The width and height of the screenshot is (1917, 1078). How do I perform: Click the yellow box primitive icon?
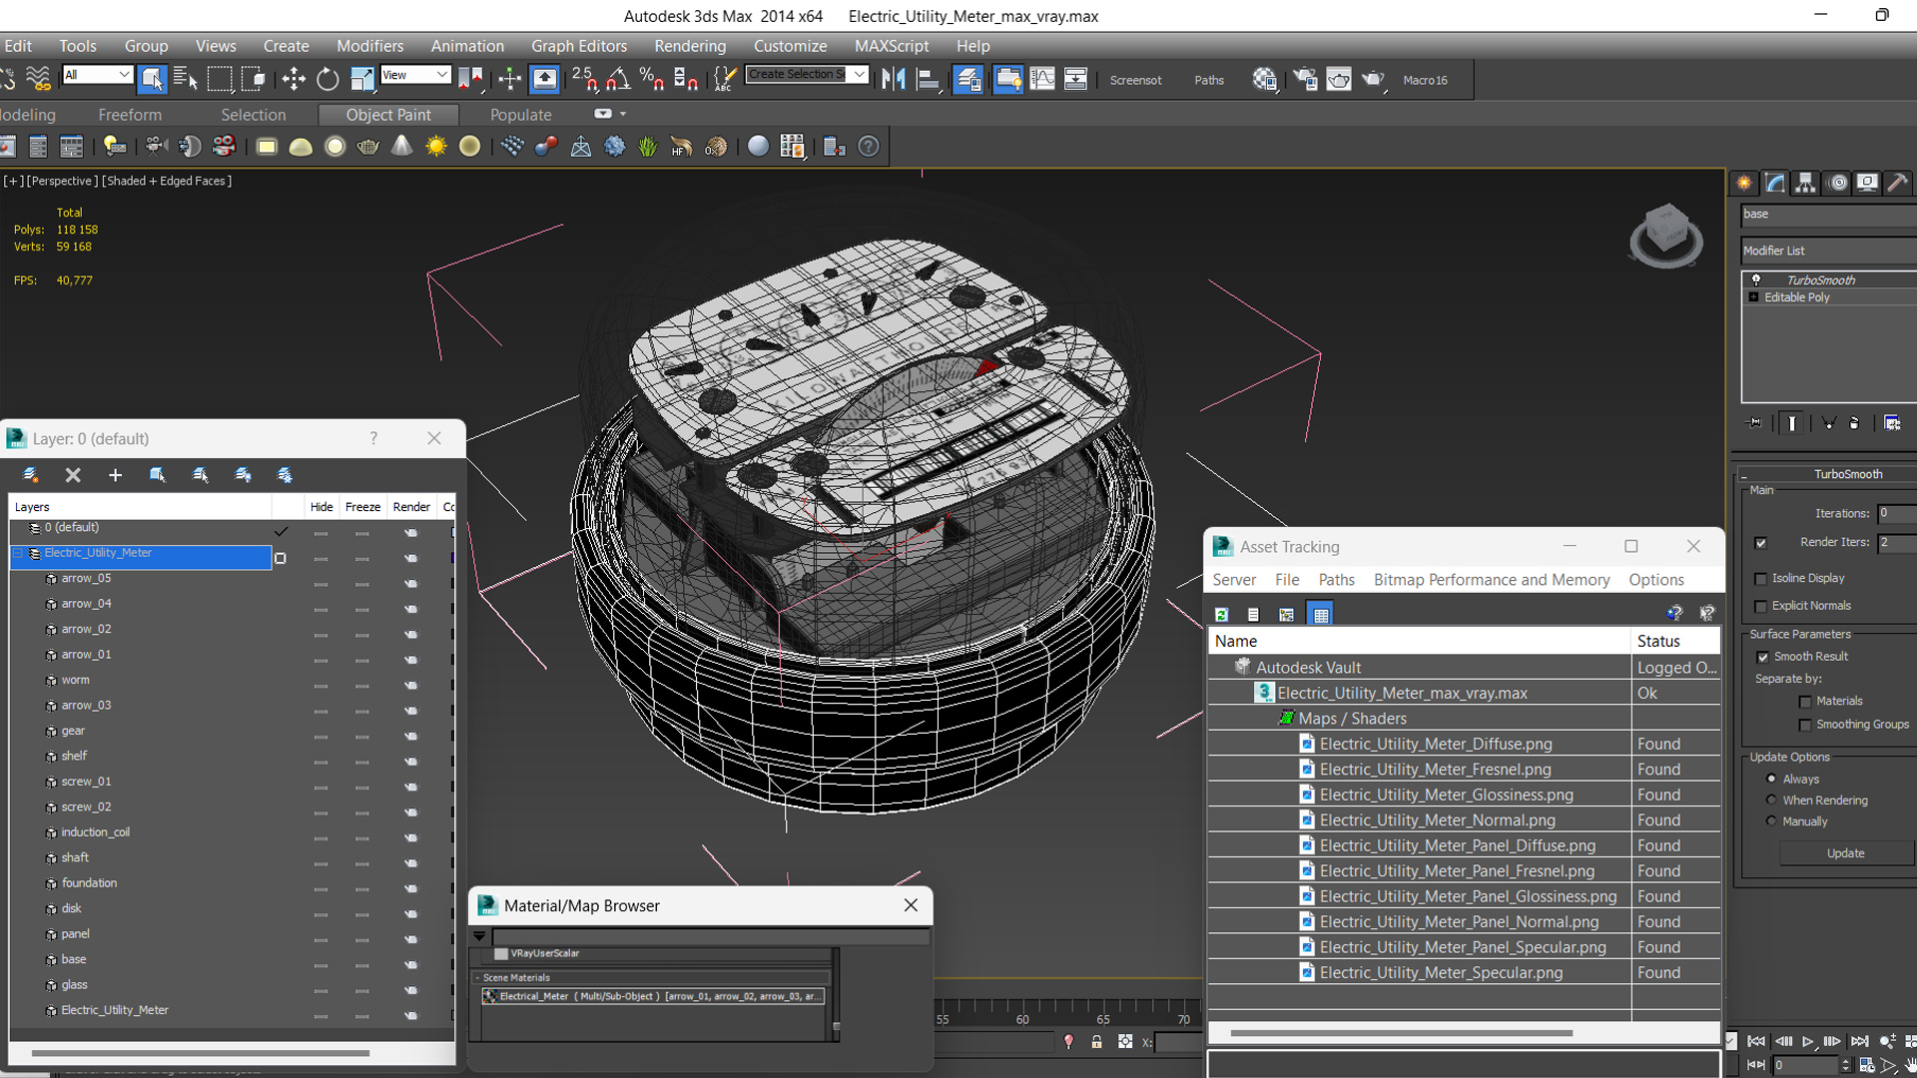[267, 147]
